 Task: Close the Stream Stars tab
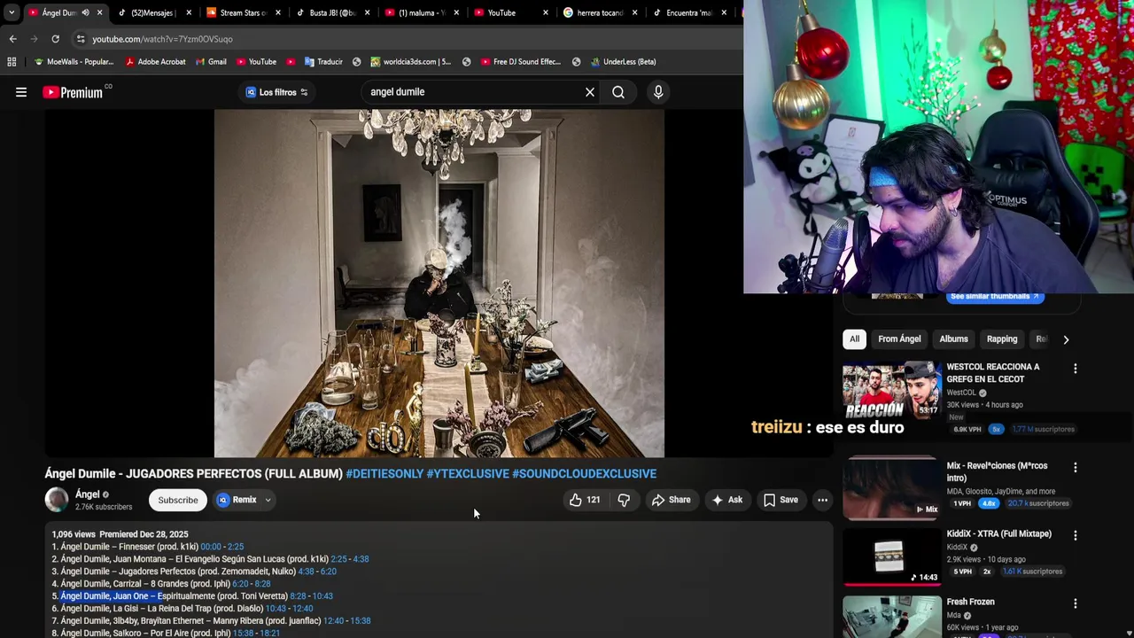tap(278, 12)
